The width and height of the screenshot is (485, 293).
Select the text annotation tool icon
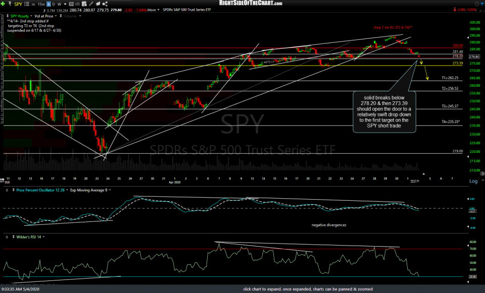tap(72, 4)
